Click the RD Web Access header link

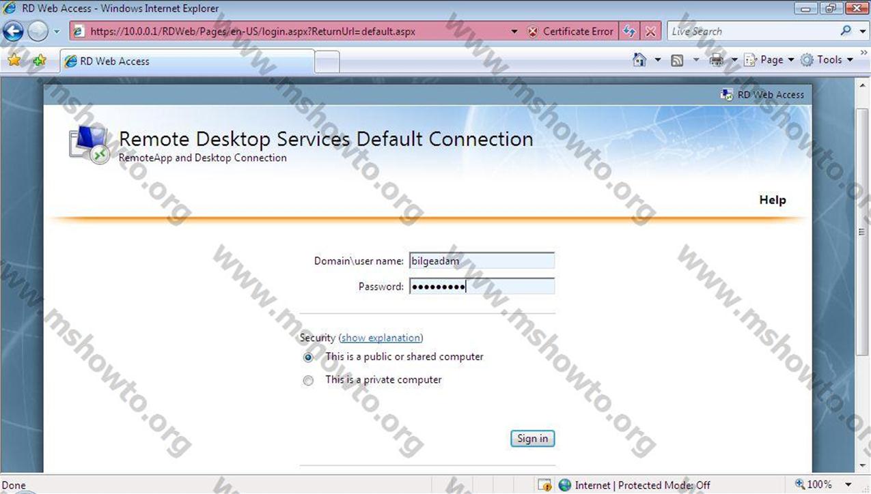(x=762, y=95)
